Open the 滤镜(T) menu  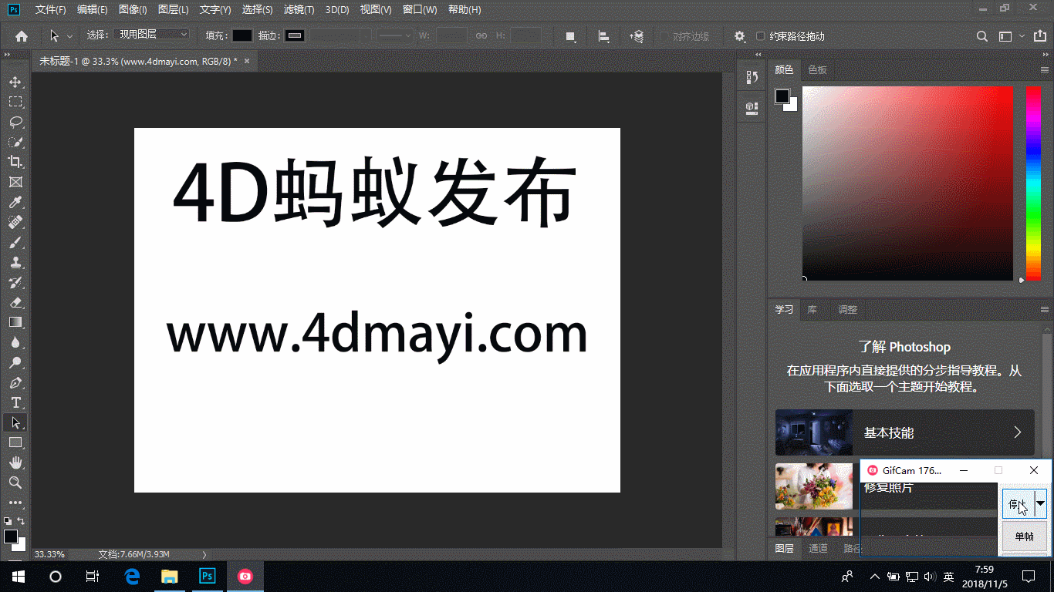(x=299, y=10)
